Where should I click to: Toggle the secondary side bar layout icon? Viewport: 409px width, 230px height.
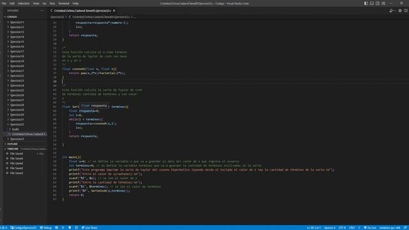click(378, 3)
